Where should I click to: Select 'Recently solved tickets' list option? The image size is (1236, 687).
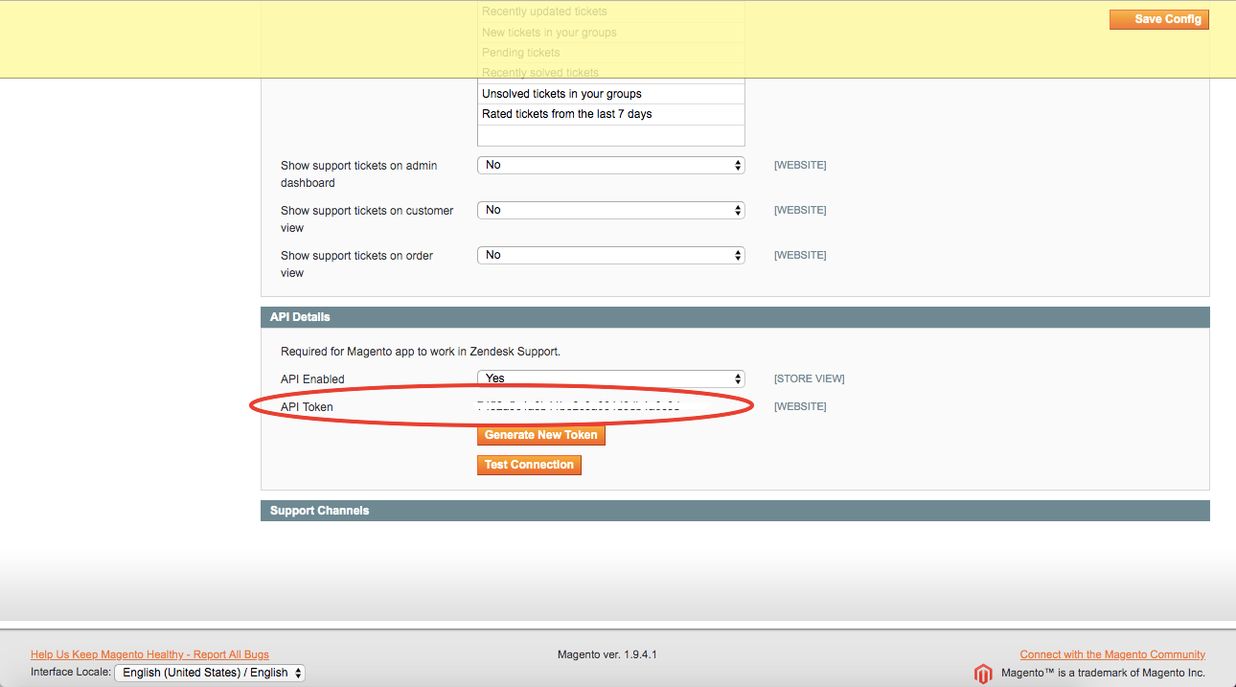pos(611,73)
